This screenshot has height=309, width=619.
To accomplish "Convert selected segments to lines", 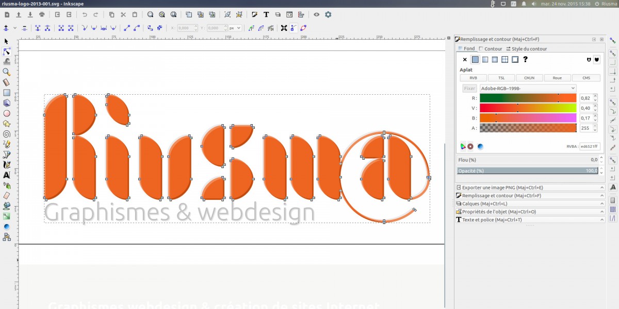I will click(x=126, y=28).
